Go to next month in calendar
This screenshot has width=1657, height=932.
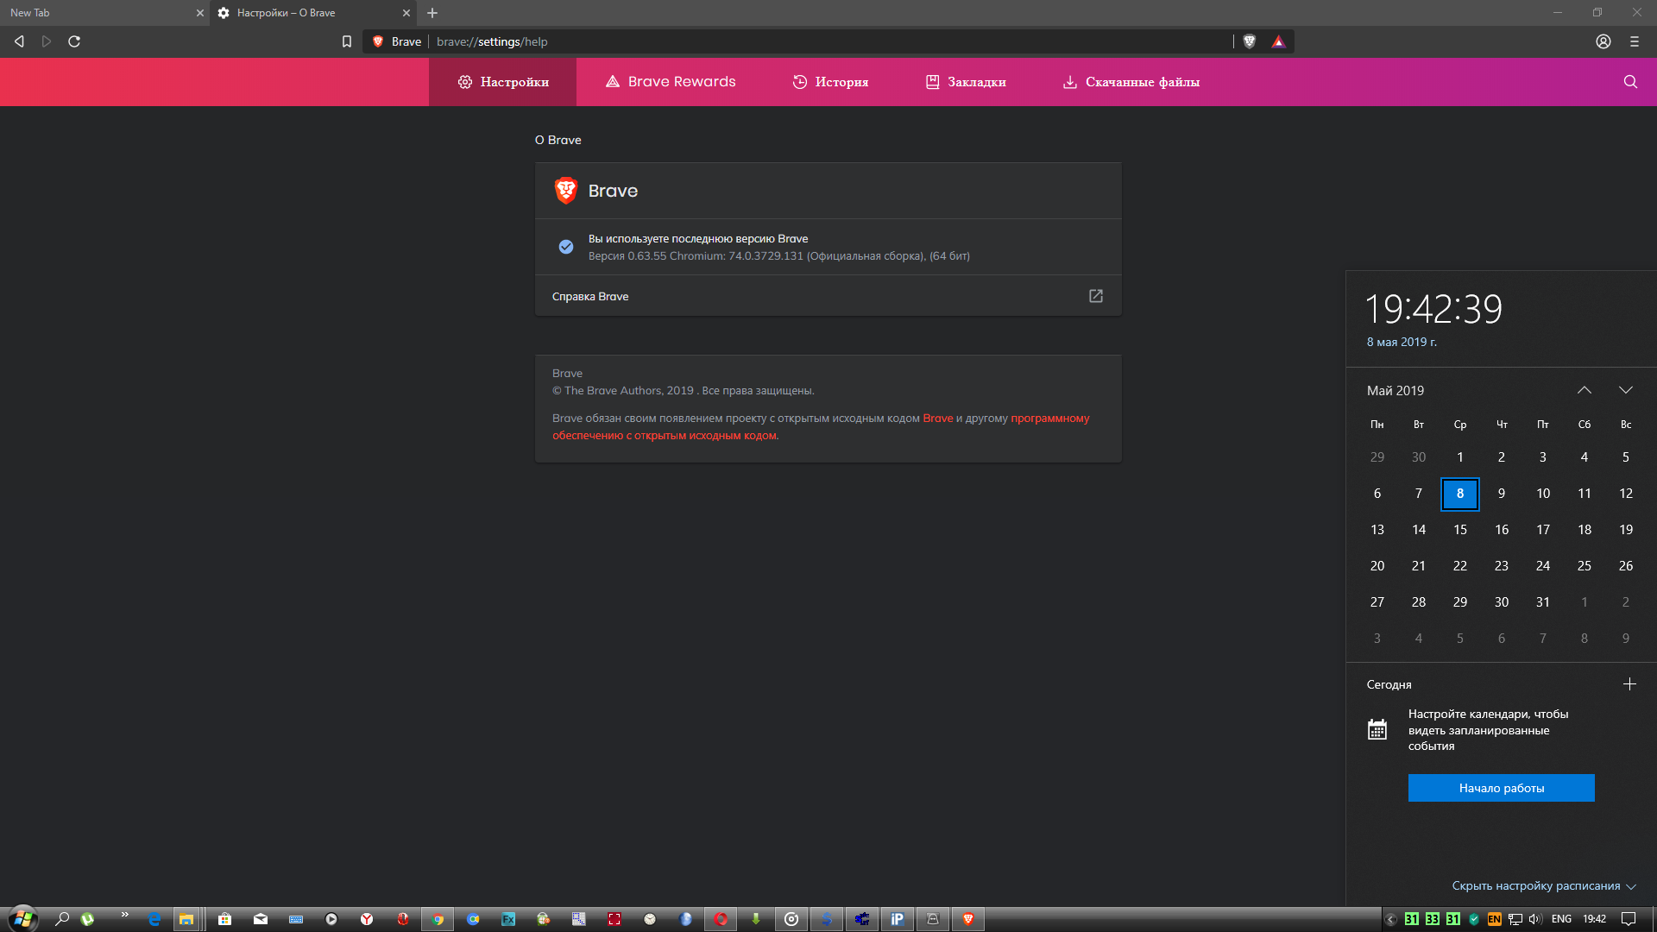pyautogui.click(x=1625, y=390)
